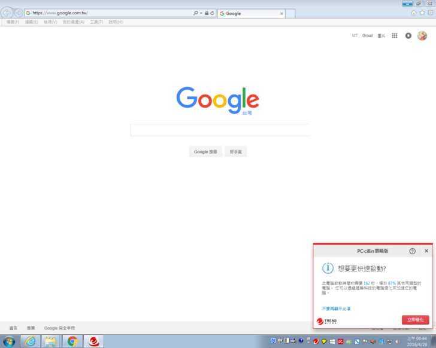
Task: Open Trend Micro from the taskbar
Action: pyautogui.click(x=94, y=341)
